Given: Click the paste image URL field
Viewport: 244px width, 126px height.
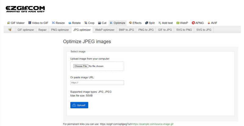Looking at the screenshot, I should tap(97, 83).
